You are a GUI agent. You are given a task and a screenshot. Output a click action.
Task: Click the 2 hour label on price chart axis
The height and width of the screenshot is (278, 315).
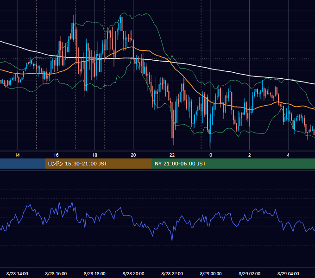[x=249, y=155]
